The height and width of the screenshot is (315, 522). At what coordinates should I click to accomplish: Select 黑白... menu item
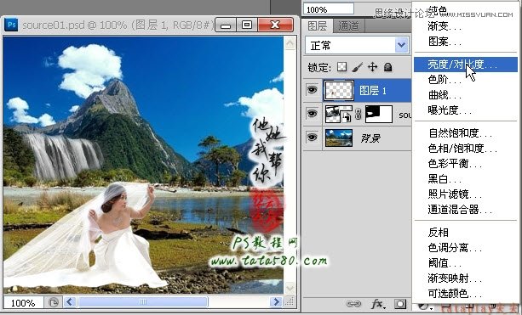pyautogui.click(x=465, y=179)
